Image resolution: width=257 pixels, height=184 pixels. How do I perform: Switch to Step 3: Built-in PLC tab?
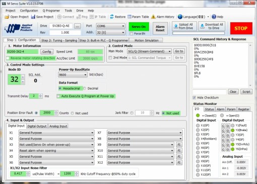point(104,40)
